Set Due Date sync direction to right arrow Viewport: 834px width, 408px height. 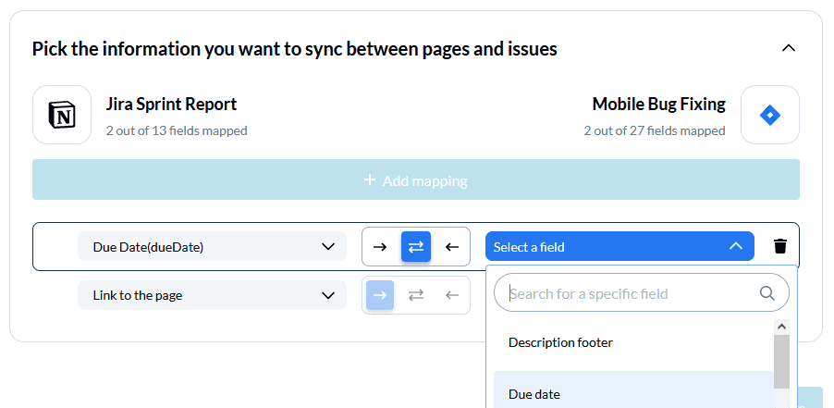point(380,246)
